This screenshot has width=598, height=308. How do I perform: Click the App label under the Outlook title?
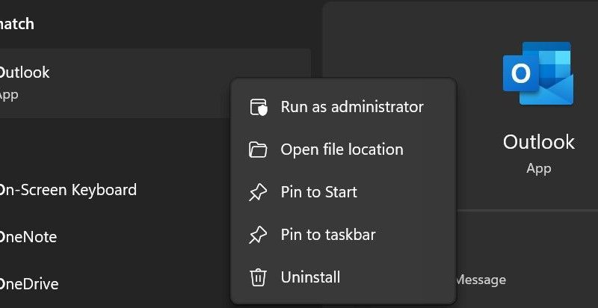[x=538, y=168]
